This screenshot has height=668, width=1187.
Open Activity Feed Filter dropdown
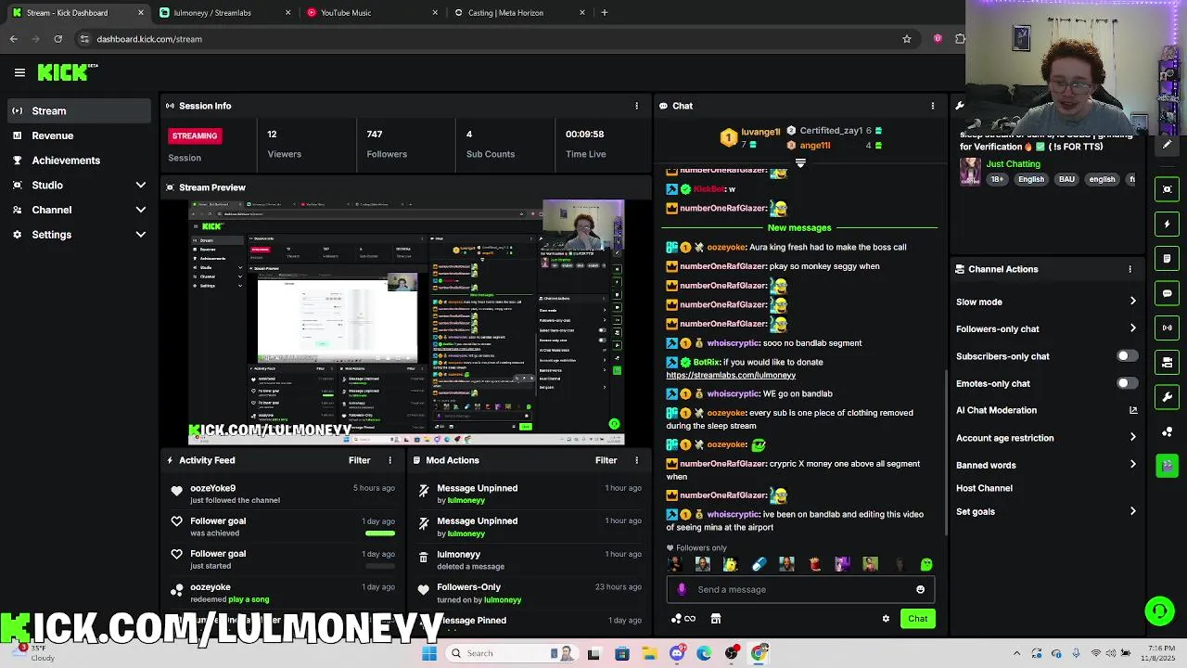pyautogui.click(x=360, y=460)
